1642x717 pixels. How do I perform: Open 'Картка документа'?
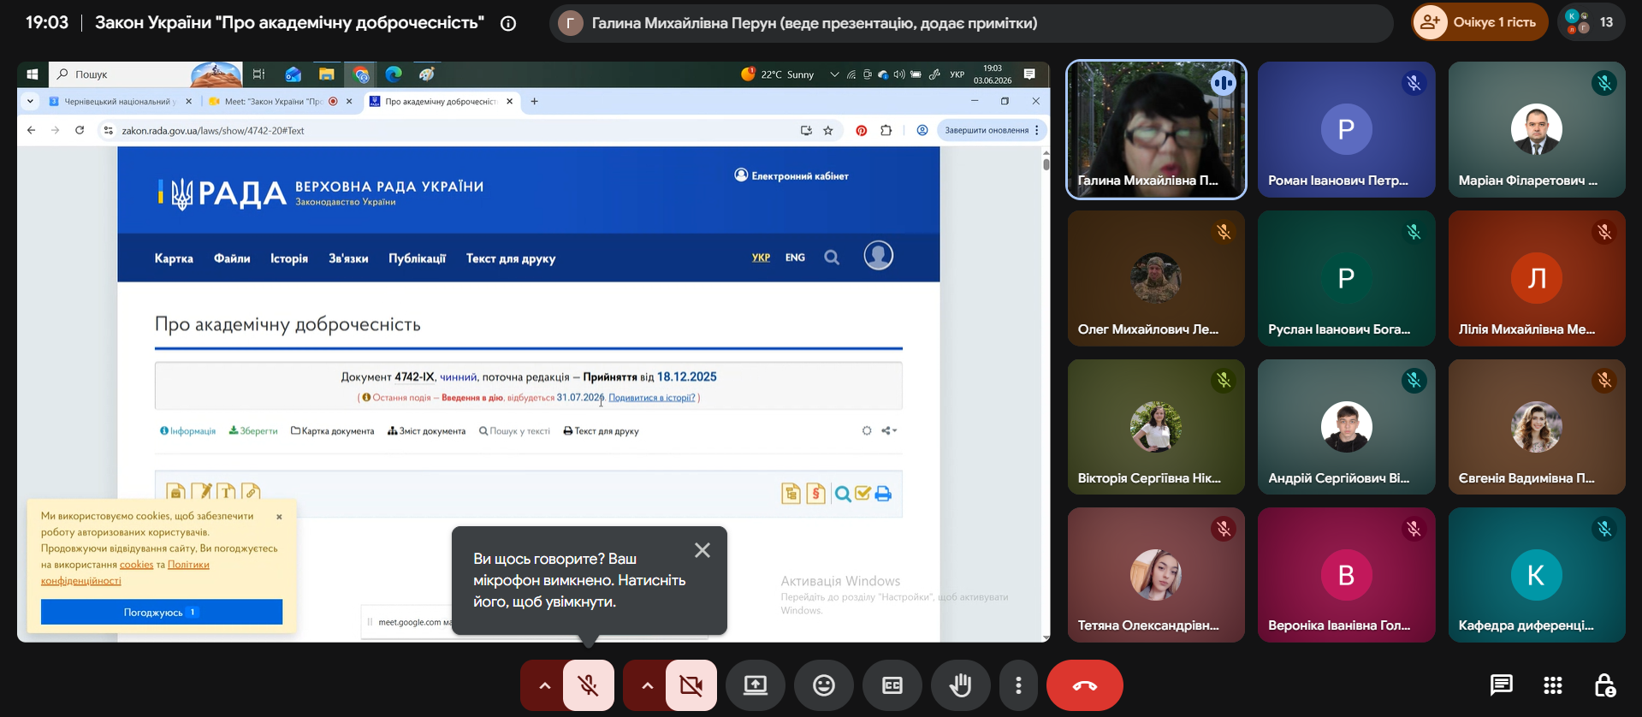(333, 431)
